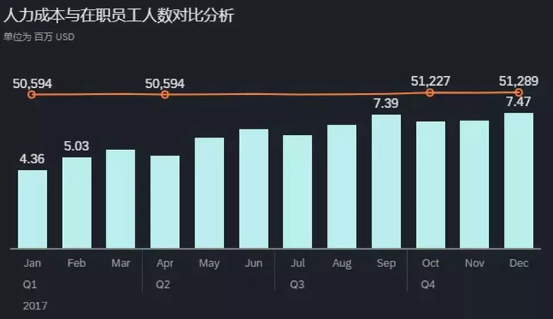Click the September bar labeled 7.39
Viewport: 553px width, 319px height.
pos(386,181)
